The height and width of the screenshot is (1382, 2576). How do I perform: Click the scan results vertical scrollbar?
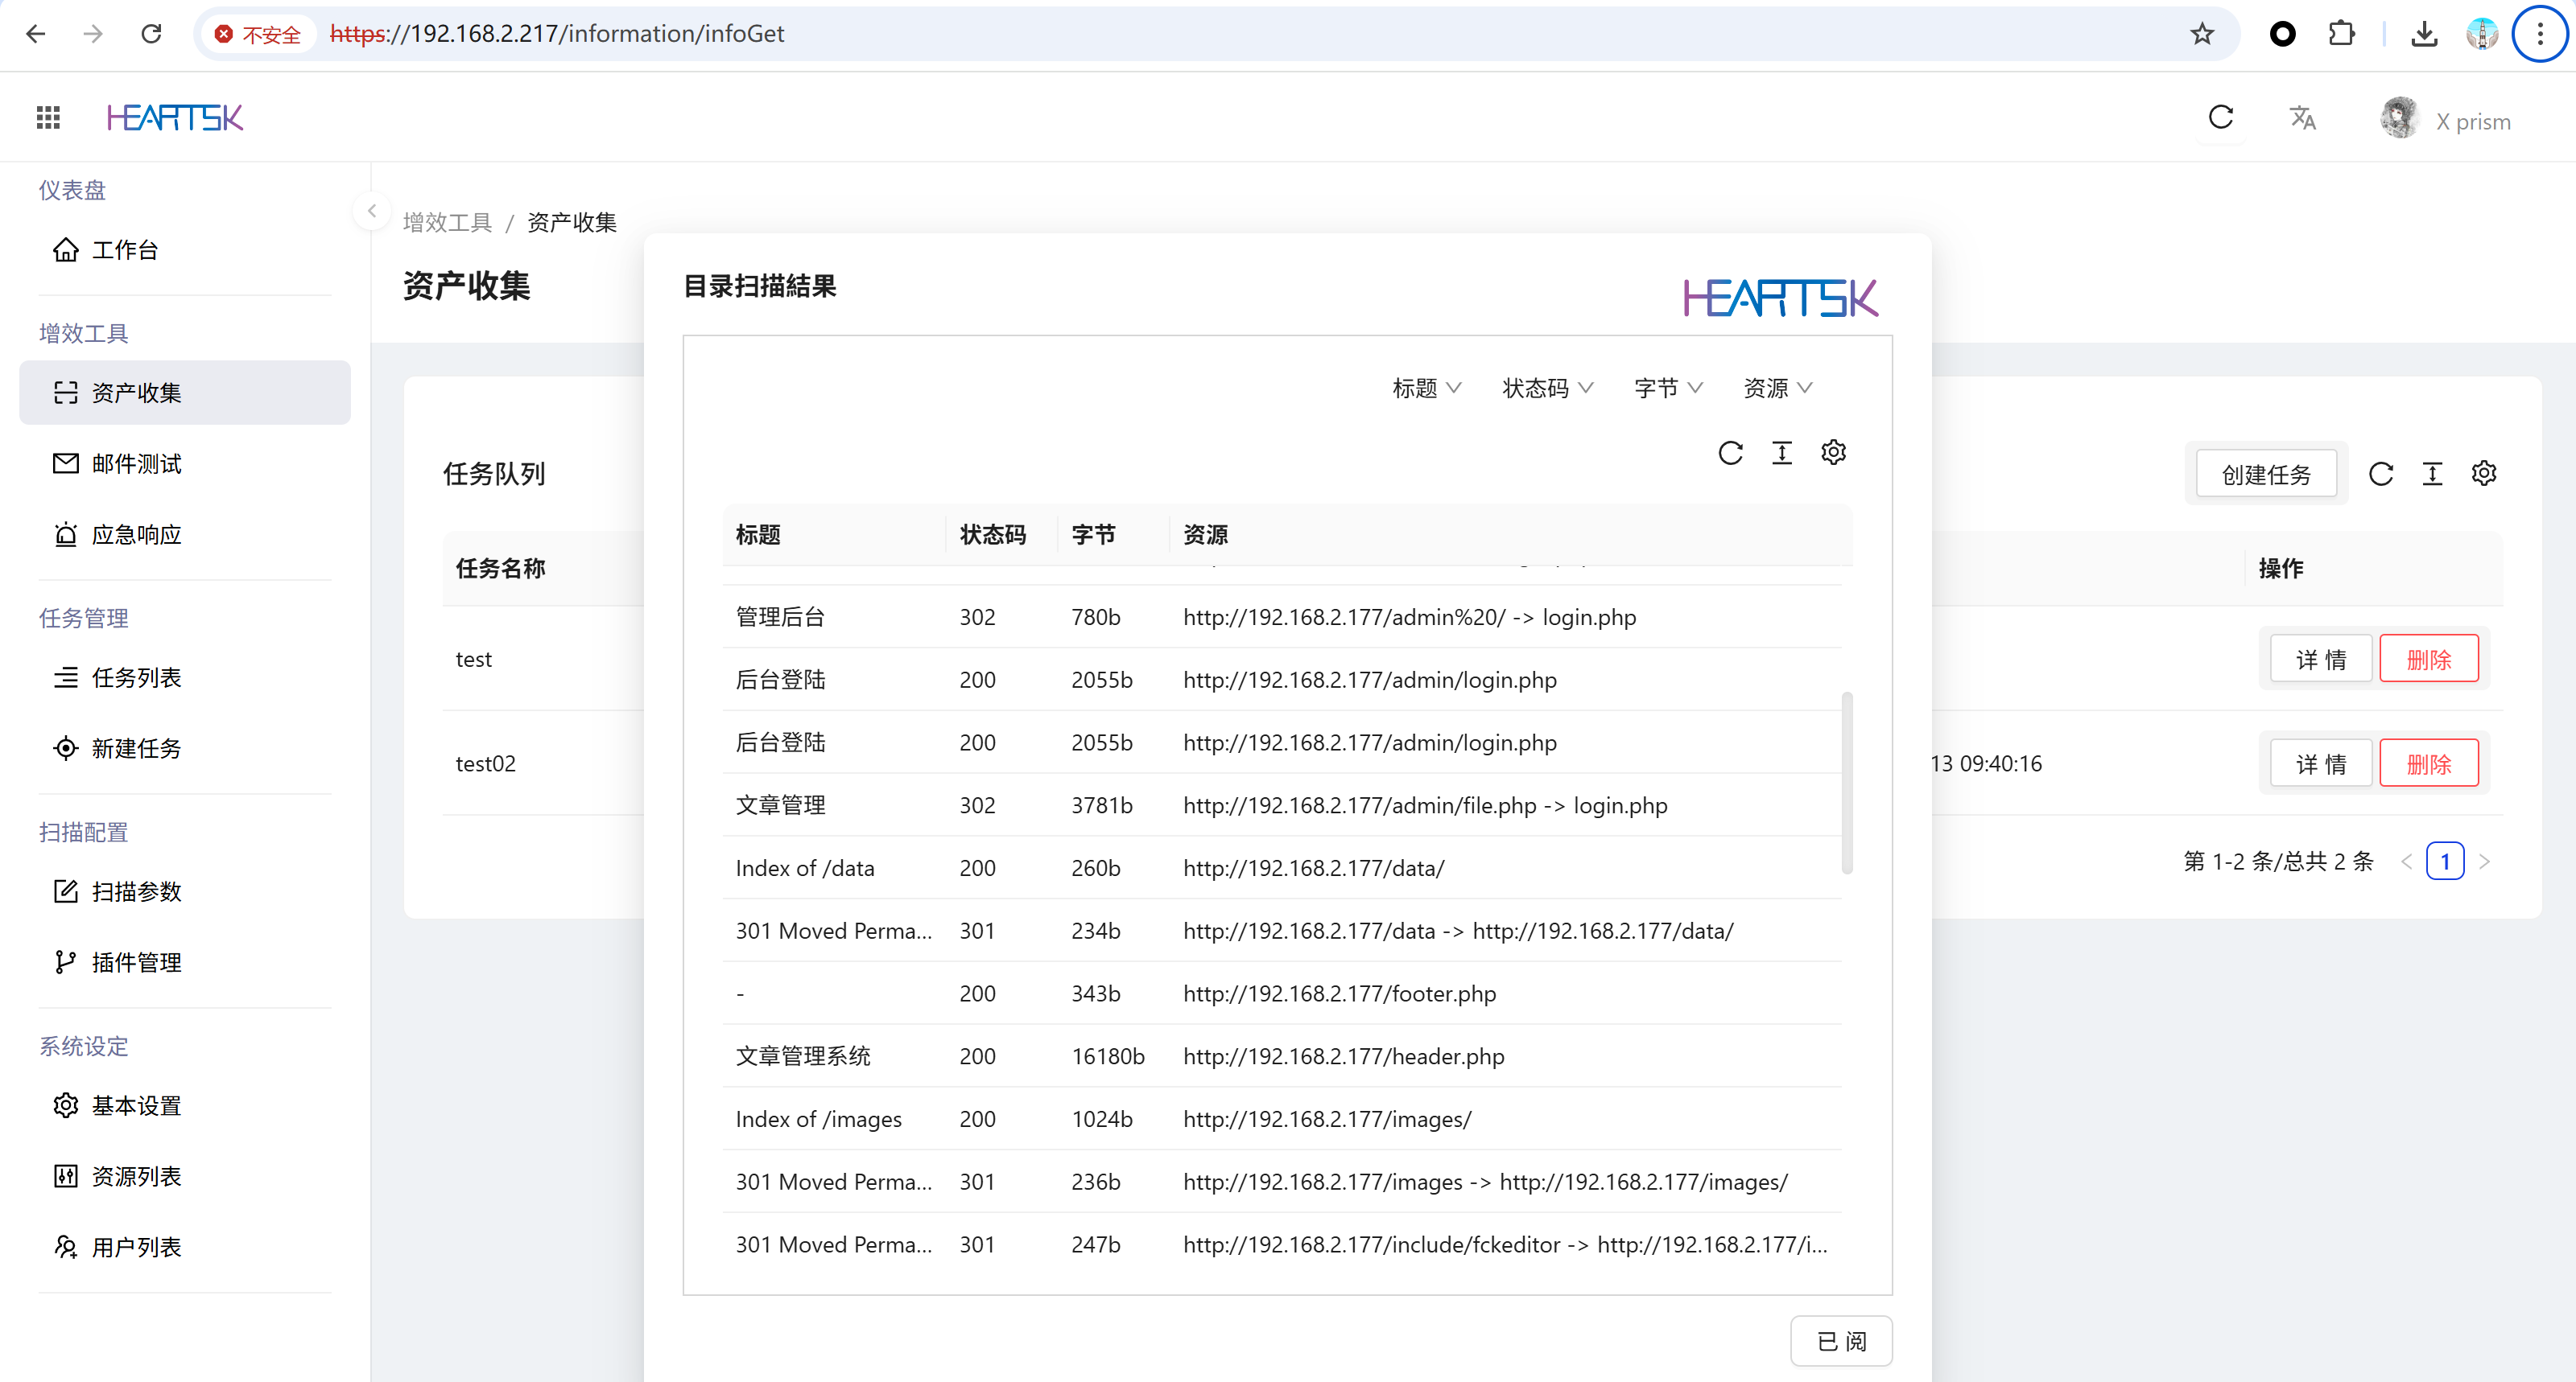1847,783
